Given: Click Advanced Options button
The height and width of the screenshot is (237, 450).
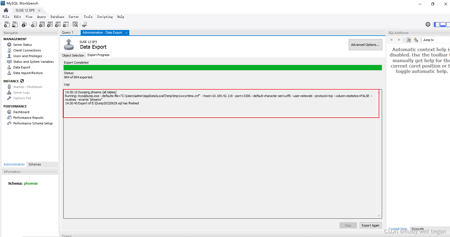Looking at the screenshot, I should (365, 45).
